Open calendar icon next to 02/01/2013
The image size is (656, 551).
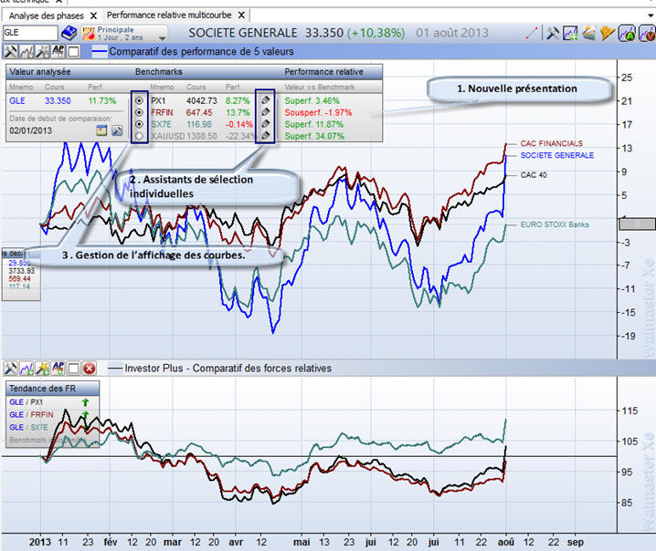point(101,130)
